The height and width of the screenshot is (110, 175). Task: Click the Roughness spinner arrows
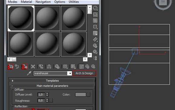(47, 100)
